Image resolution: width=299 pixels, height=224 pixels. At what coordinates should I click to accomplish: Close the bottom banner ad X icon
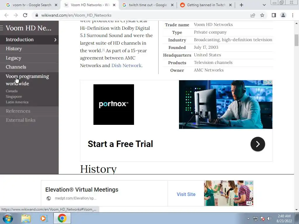[x=251, y=183]
